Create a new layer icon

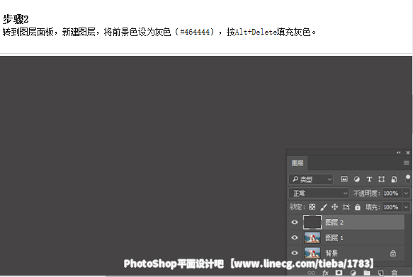380,273
